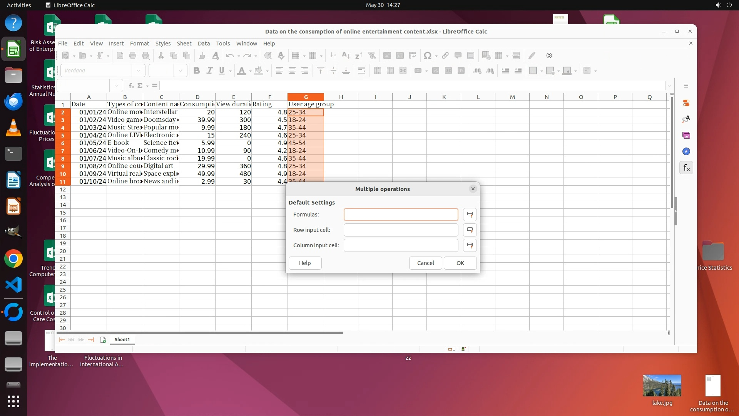This screenshot has height=416, width=739.
Task: Select the Sheet1 tab
Action: coord(122,340)
